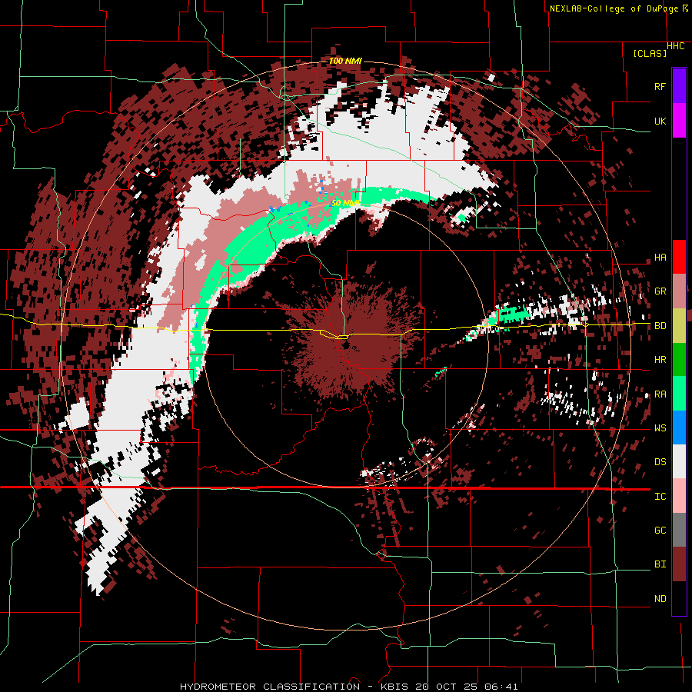The width and height of the screenshot is (692, 692).
Task: Click the RF purple legend swatch
Action: (679, 86)
